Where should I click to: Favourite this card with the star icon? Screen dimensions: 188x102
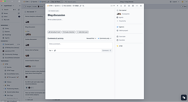(129, 6)
